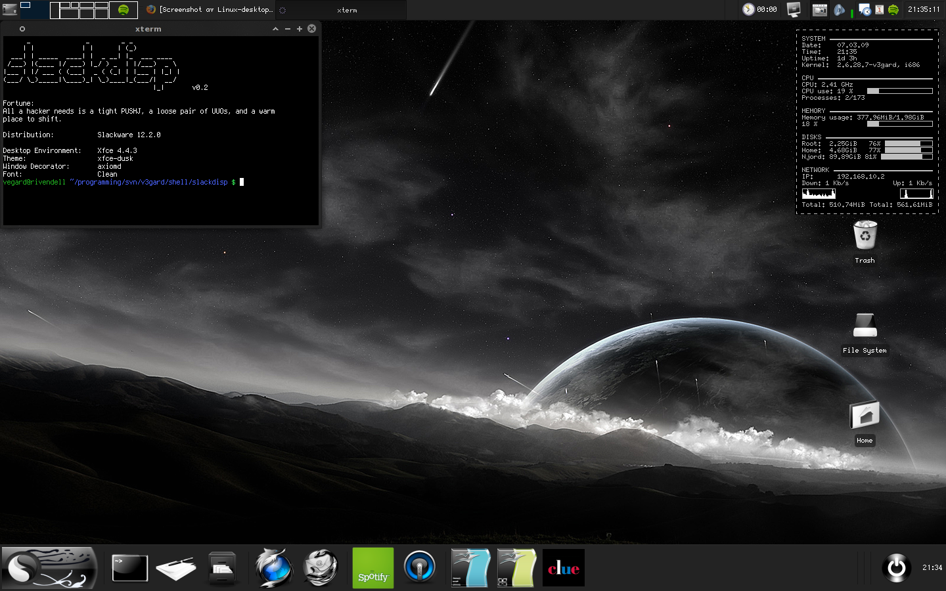Viewport: 946px width, 591px height.
Task: Click the "Uptime: 1d 3h" line
Action: (x=829, y=58)
